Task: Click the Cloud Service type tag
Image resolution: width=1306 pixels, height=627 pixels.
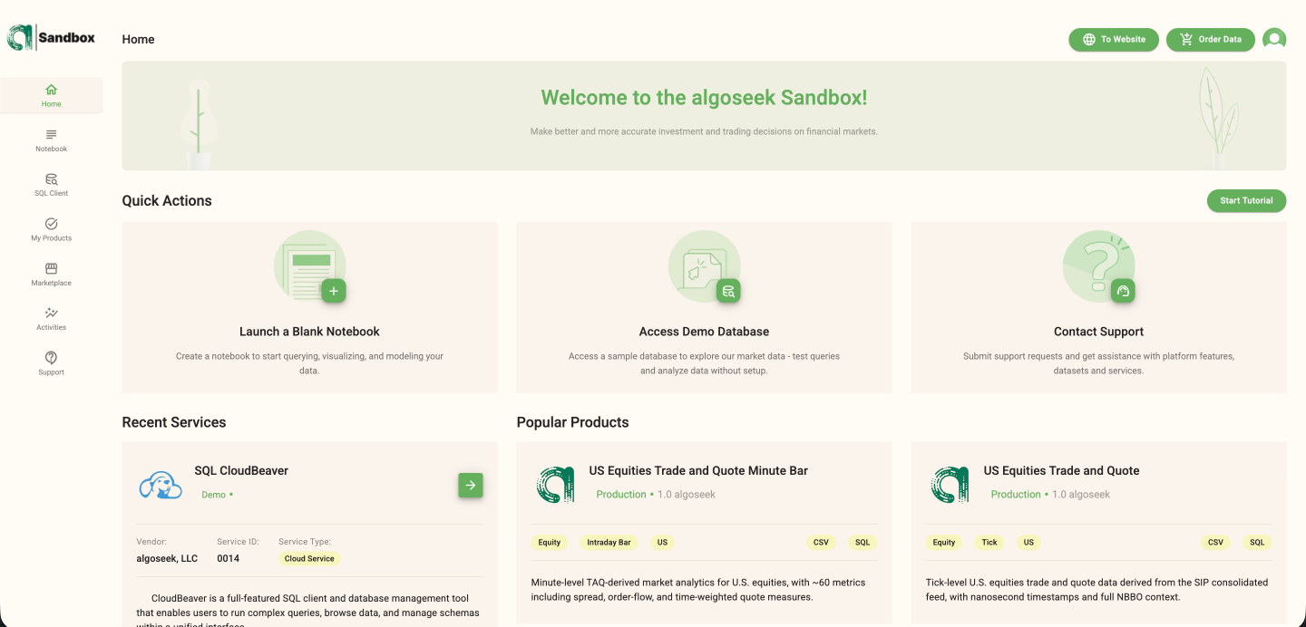Action: pyautogui.click(x=309, y=558)
